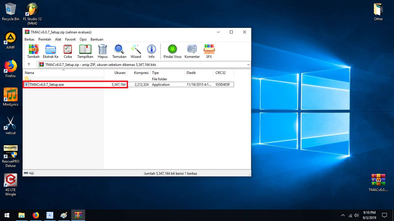Click the Hapus trash icon
Viewport: 394px width, 221px height.
coord(103,52)
